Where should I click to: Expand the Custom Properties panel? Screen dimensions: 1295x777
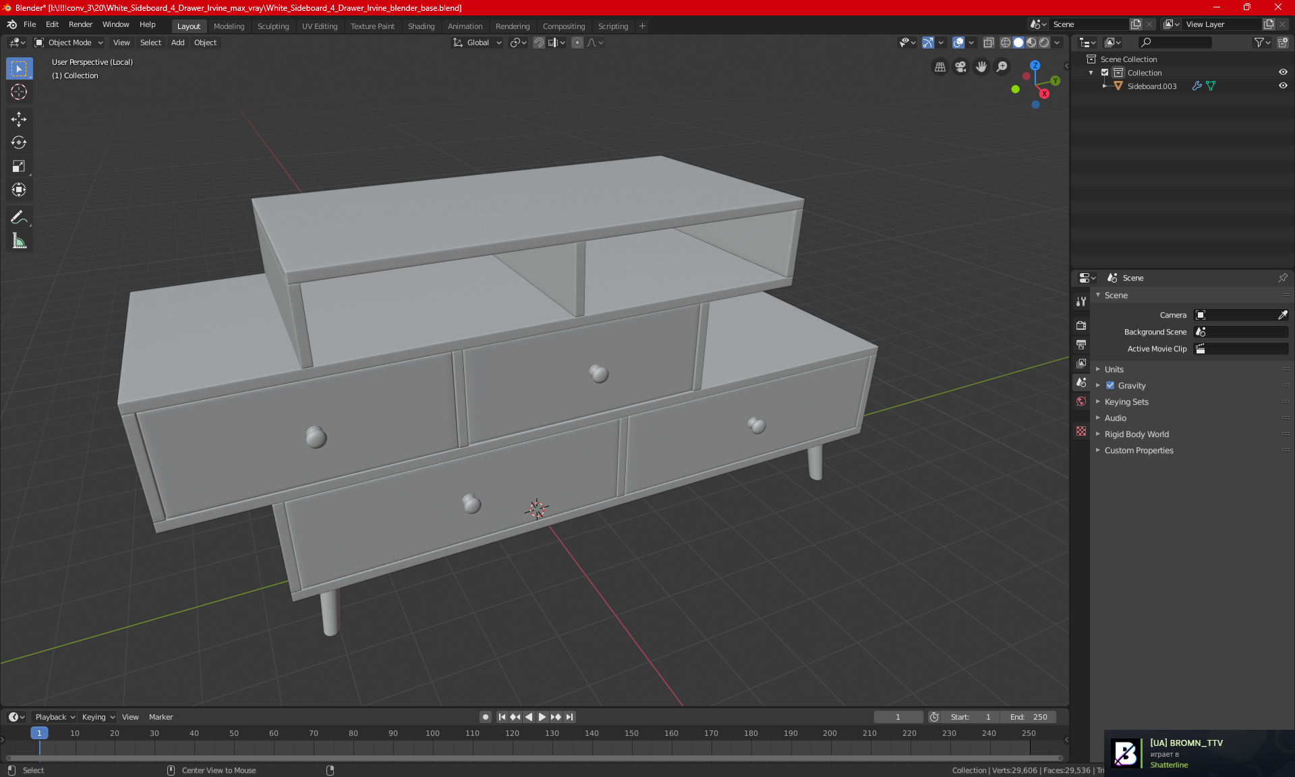coord(1139,451)
